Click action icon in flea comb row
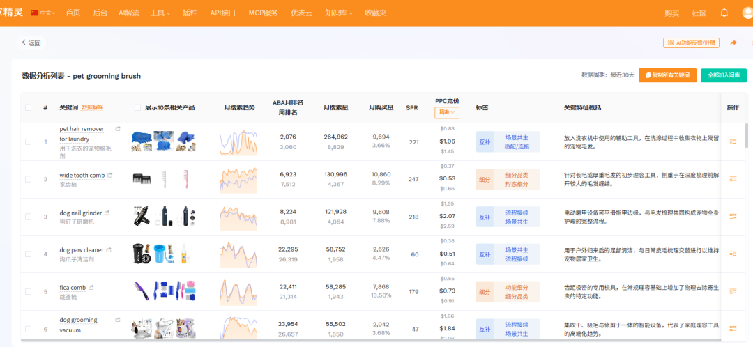Viewport: 753px width, 347px height. pos(733,291)
